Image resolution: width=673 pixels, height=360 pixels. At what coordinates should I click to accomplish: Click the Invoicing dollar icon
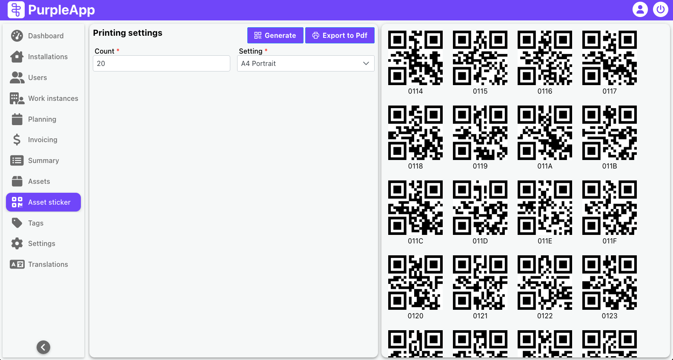coord(17,140)
